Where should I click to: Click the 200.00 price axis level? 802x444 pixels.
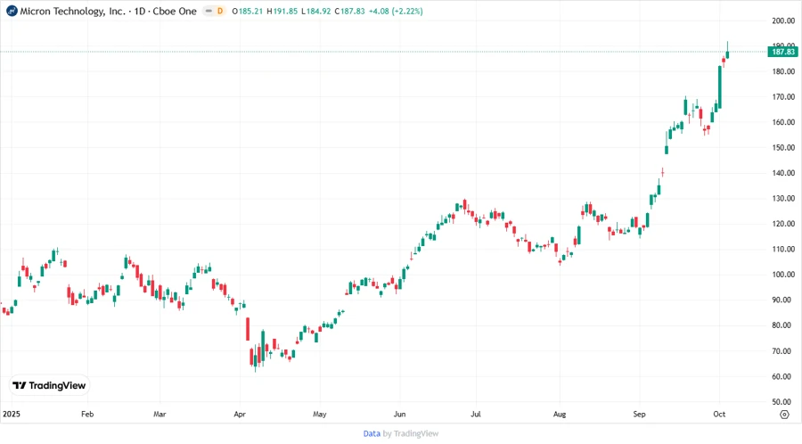[x=783, y=21]
